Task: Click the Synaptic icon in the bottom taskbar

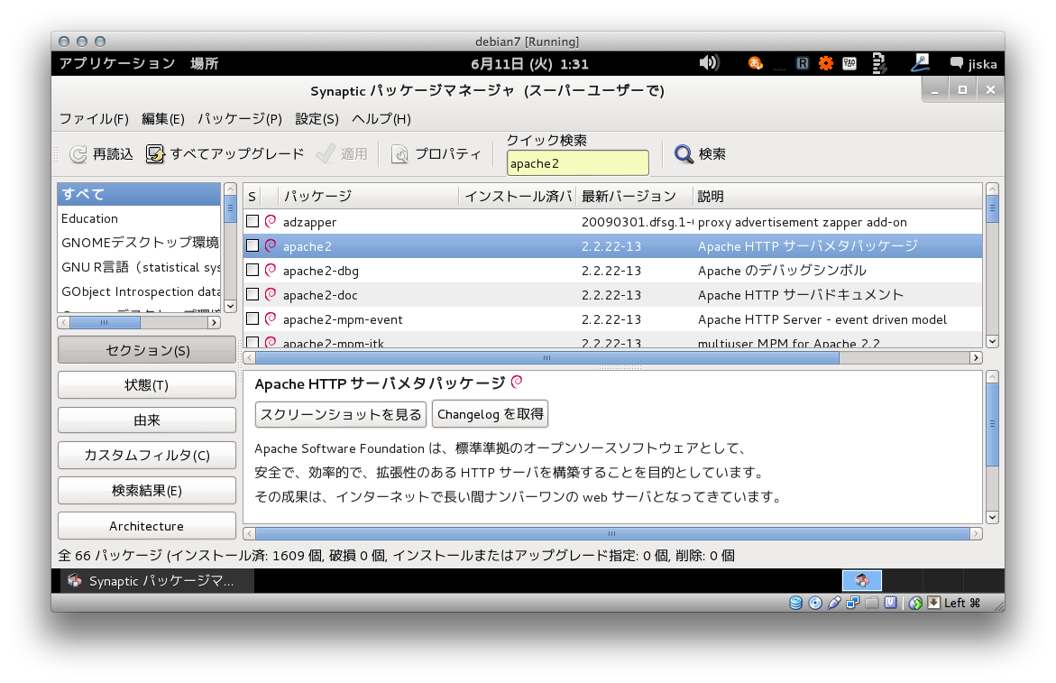Action: 75,581
